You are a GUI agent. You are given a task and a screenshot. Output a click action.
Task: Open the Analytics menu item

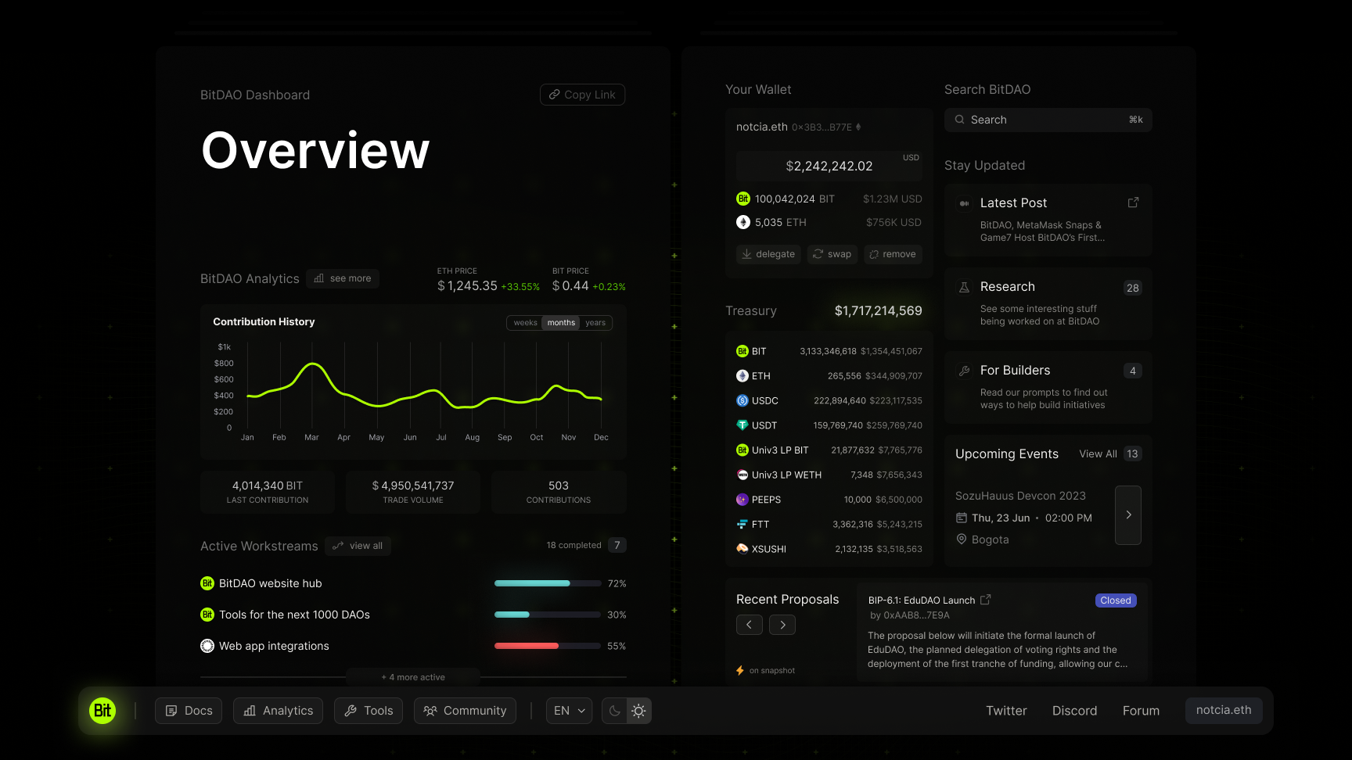278,711
